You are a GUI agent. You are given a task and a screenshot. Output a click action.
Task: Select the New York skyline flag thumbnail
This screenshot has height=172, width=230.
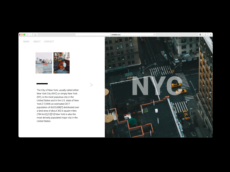pyautogui.click(x=43, y=62)
